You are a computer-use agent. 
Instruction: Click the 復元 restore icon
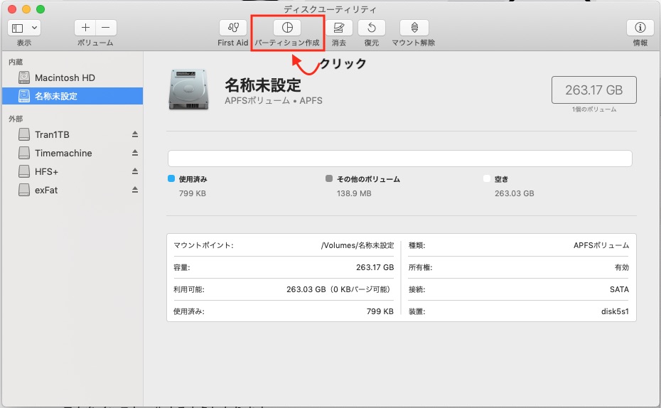371,28
